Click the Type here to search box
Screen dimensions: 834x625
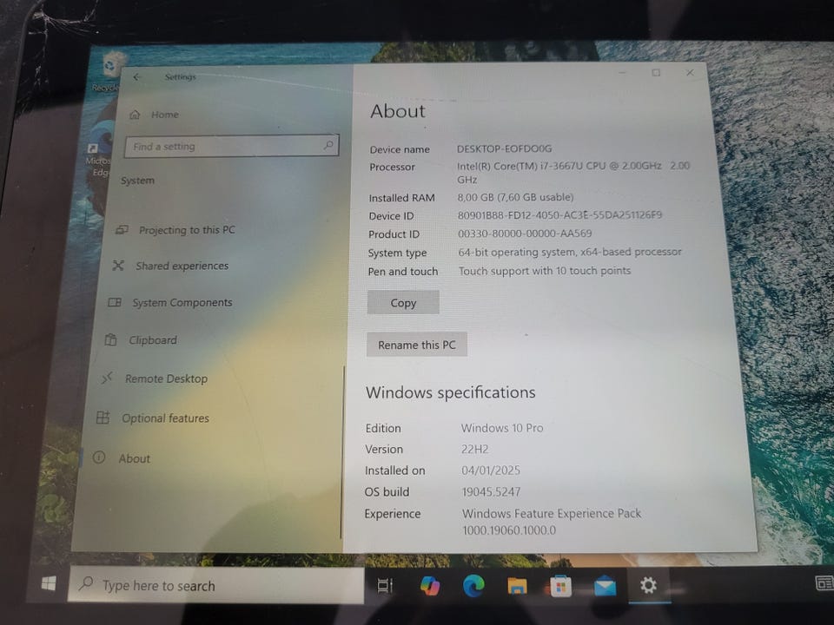[x=216, y=585]
